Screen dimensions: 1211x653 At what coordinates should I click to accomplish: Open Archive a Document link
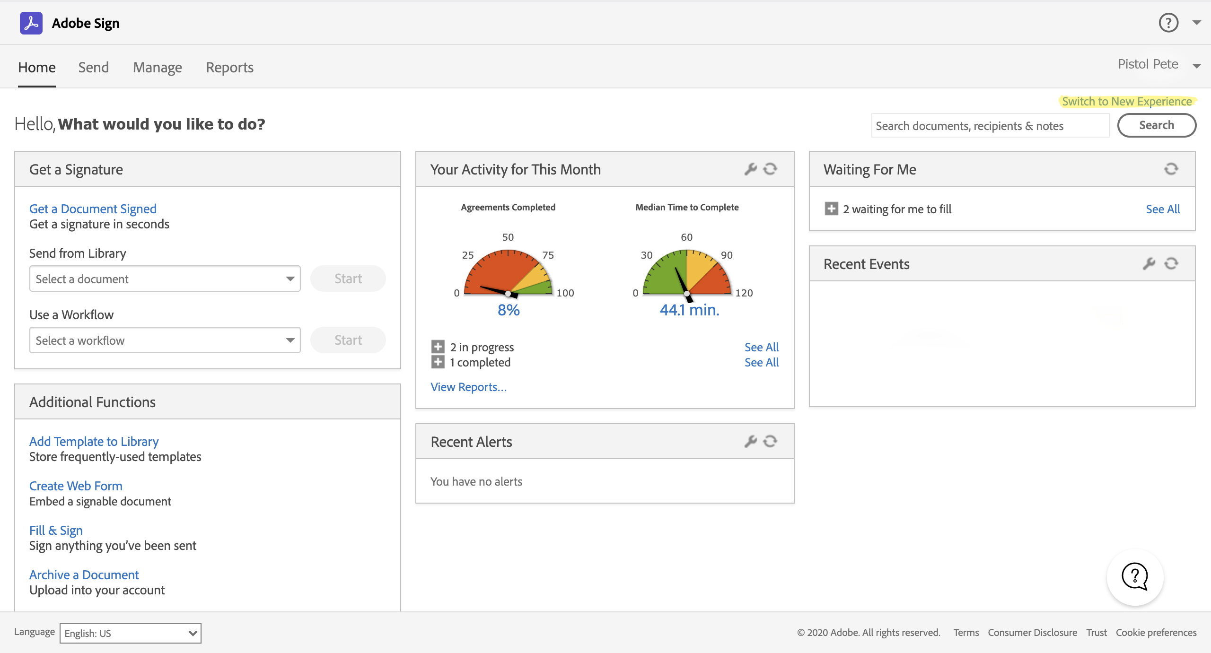84,575
